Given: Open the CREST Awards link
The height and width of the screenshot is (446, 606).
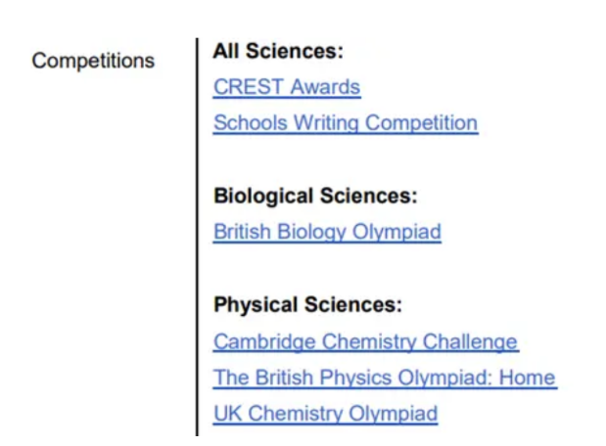Looking at the screenshot, I should (x=287, y=87).
